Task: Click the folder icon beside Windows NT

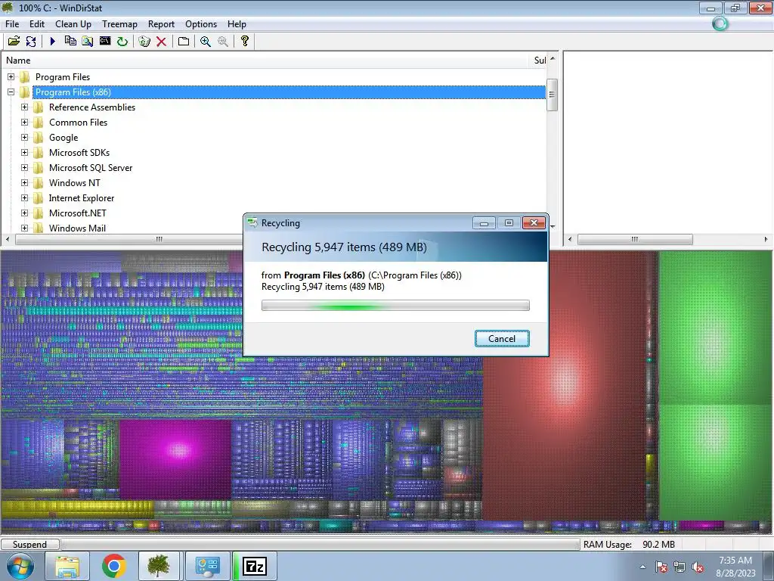Action: pos(38,183)
